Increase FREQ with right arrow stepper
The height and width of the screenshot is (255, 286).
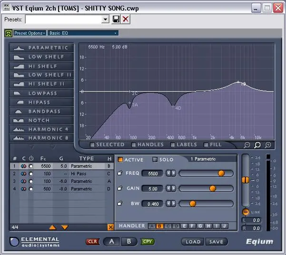[x=174, y=173]
